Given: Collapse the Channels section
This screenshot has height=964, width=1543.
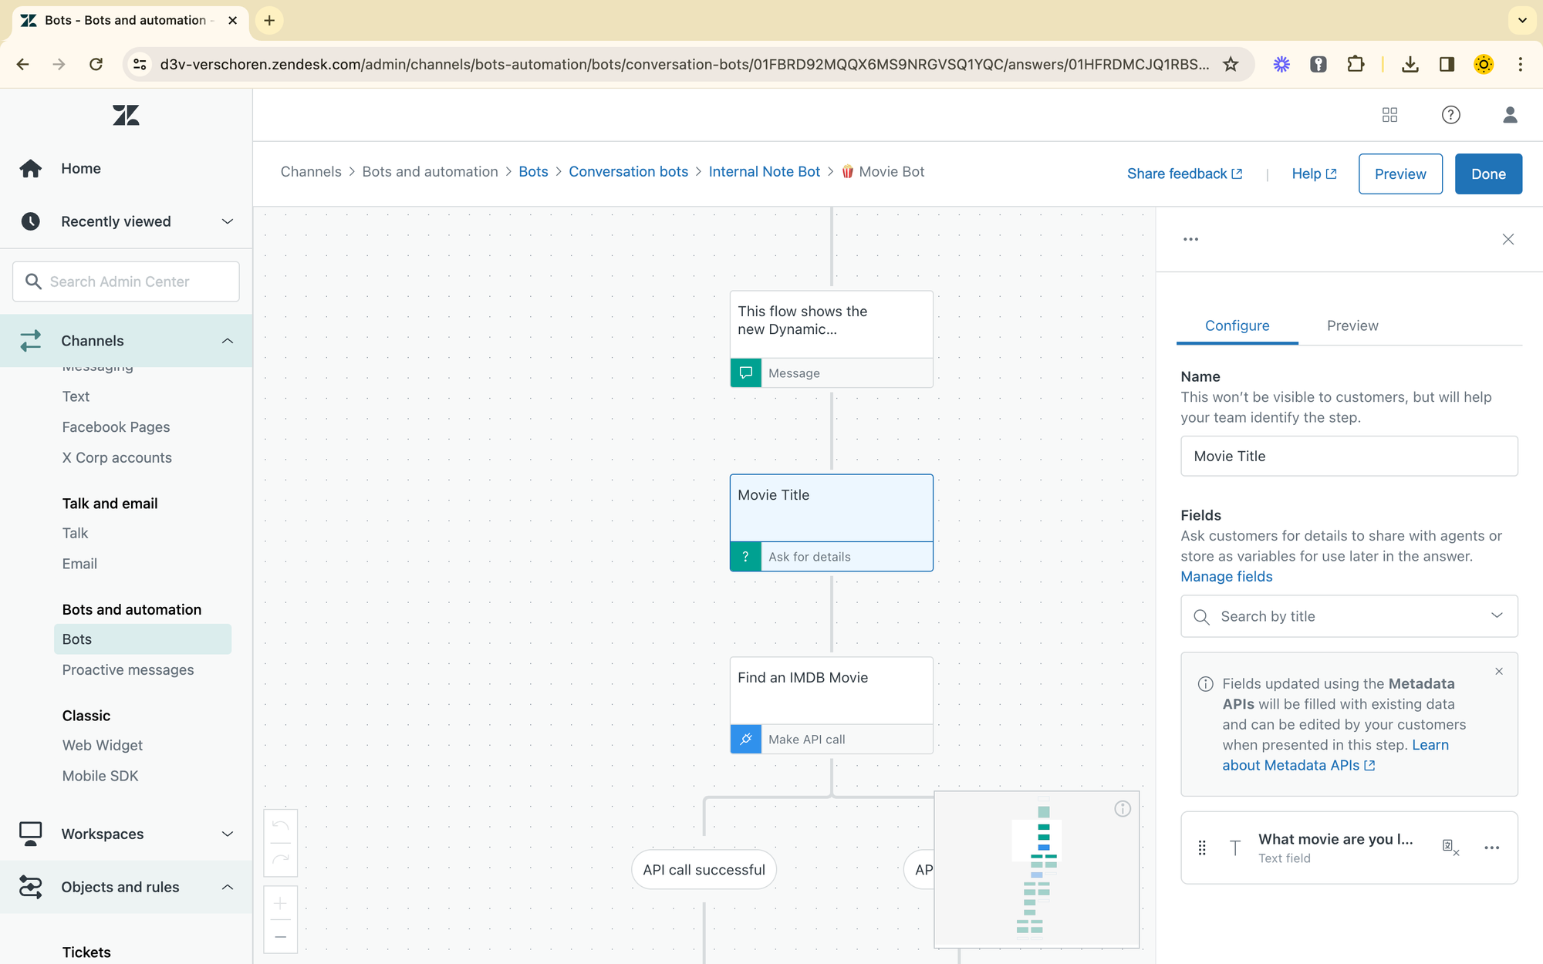Looking at the screenshot, I should point(227,341).
